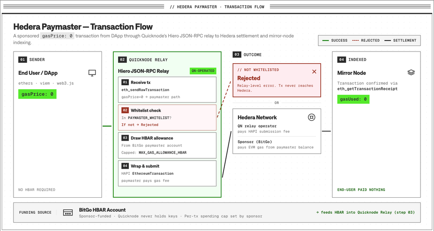Click the red 02 badge beside Whitelist check
Viewport: 434px width, 231px height.
(125, 110)
